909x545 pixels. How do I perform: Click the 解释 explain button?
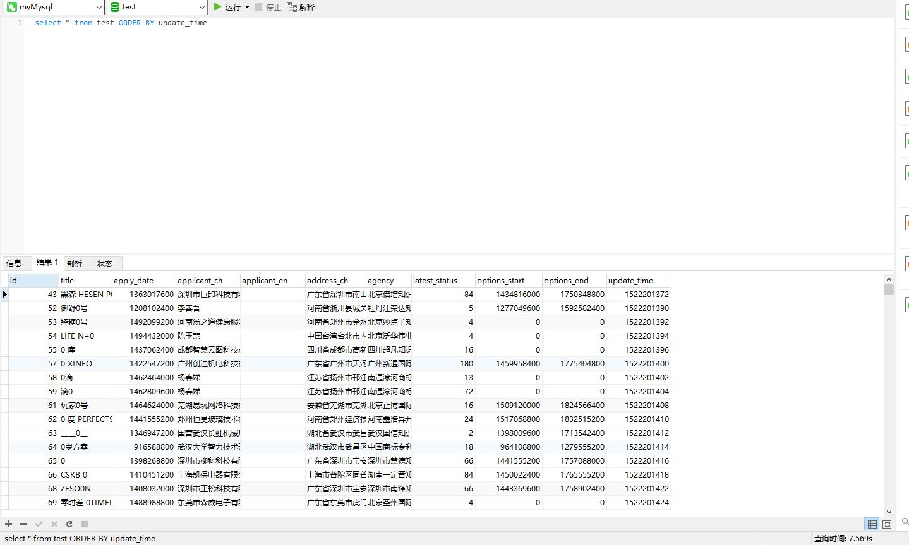tap(301, 7)
